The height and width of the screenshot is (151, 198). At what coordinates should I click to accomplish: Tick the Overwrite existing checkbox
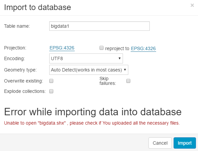point(51,81)
